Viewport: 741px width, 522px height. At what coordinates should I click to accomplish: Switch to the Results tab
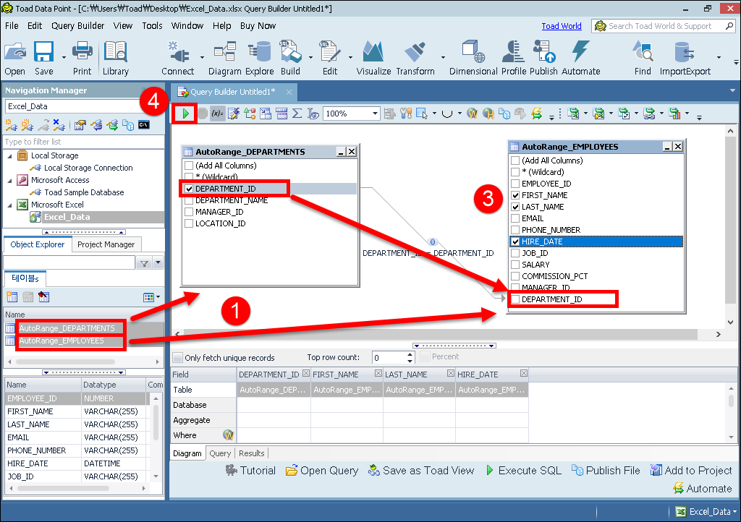click(x=251, y=453)
